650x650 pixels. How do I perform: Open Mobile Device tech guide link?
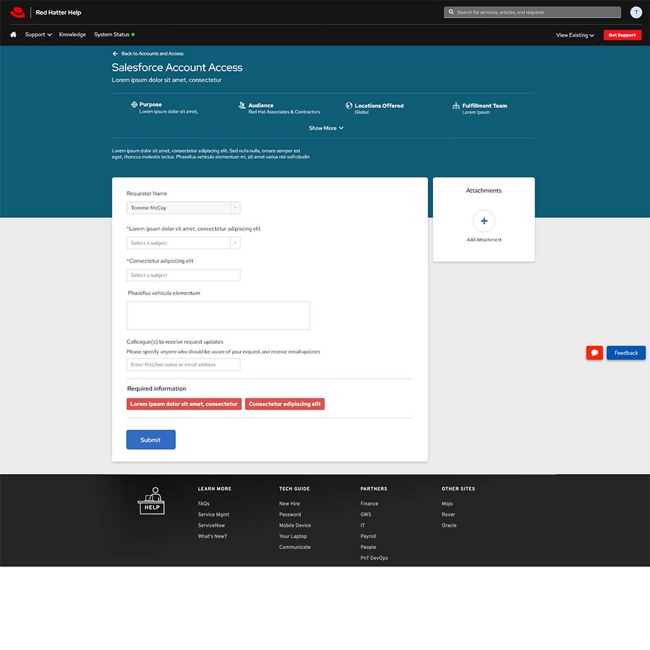click(295, 525)
